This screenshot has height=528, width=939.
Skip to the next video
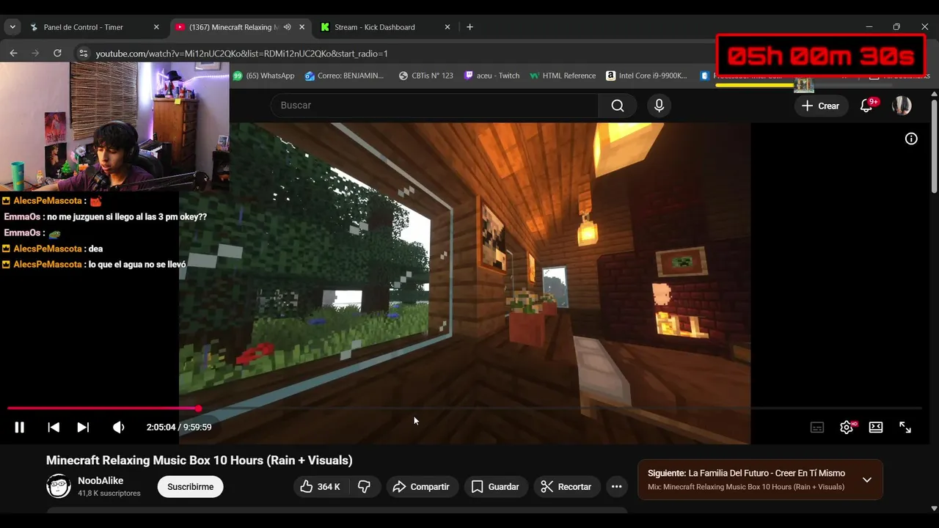tap(83, 428)
